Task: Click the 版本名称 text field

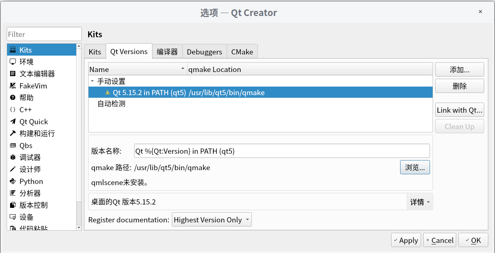Action: tap(282, 151)
